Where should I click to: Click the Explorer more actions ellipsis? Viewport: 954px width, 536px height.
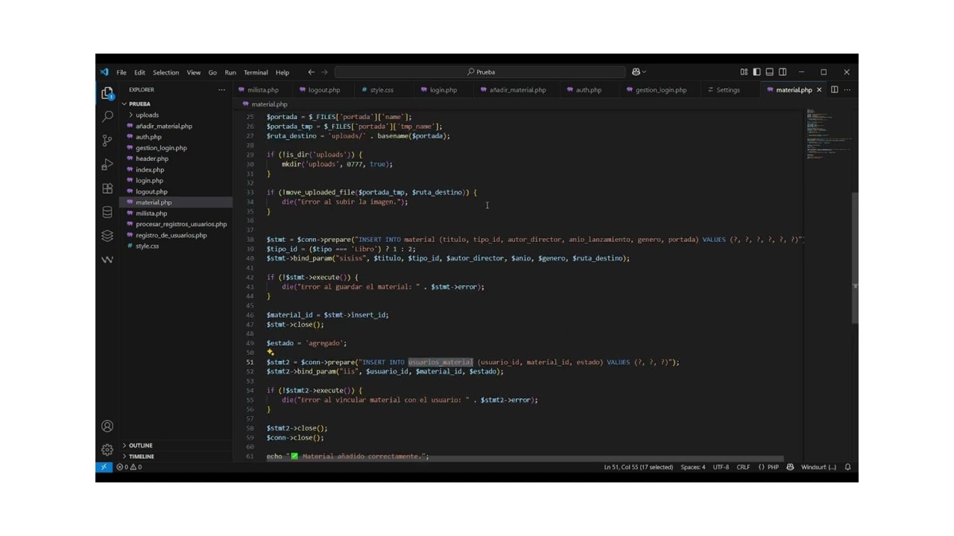pos(221,90)
